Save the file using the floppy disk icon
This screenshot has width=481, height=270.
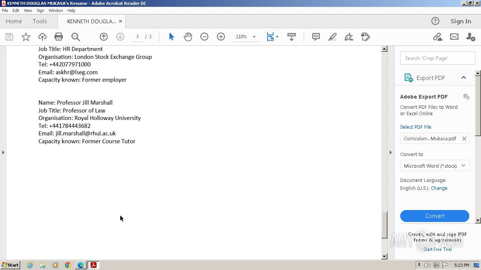click(9, 37)
